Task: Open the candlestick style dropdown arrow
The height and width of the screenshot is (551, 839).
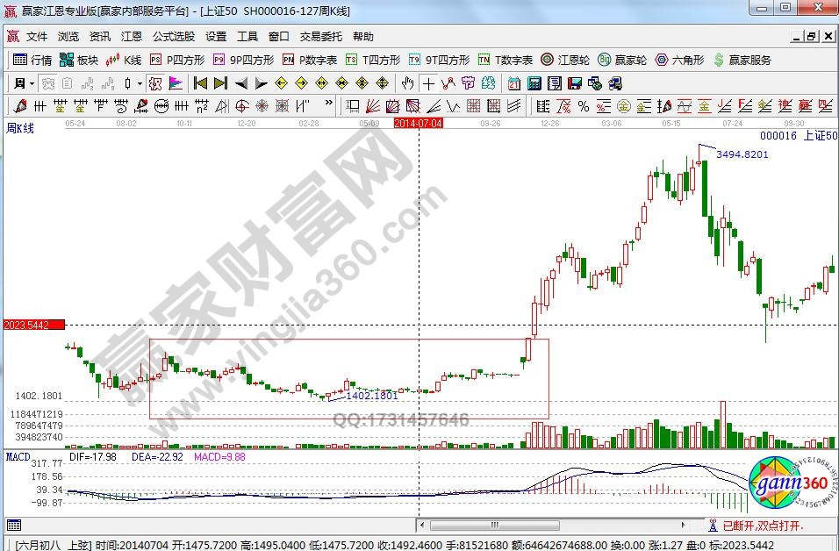Action: tap(140, 83)
